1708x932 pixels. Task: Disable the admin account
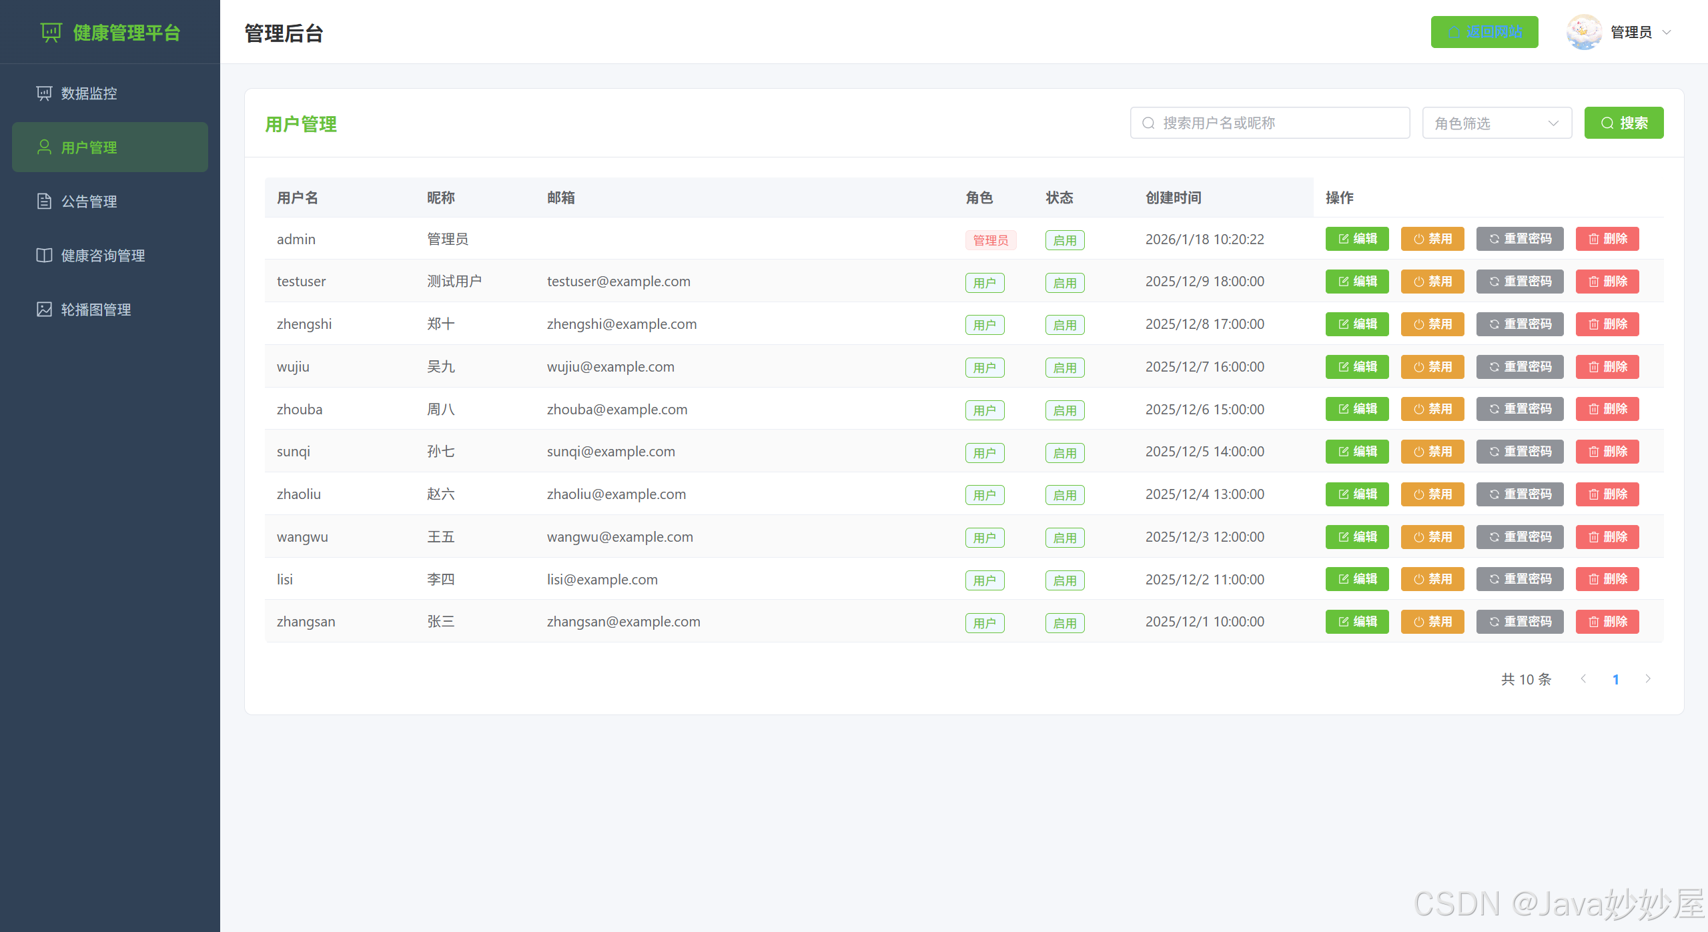1432,239
